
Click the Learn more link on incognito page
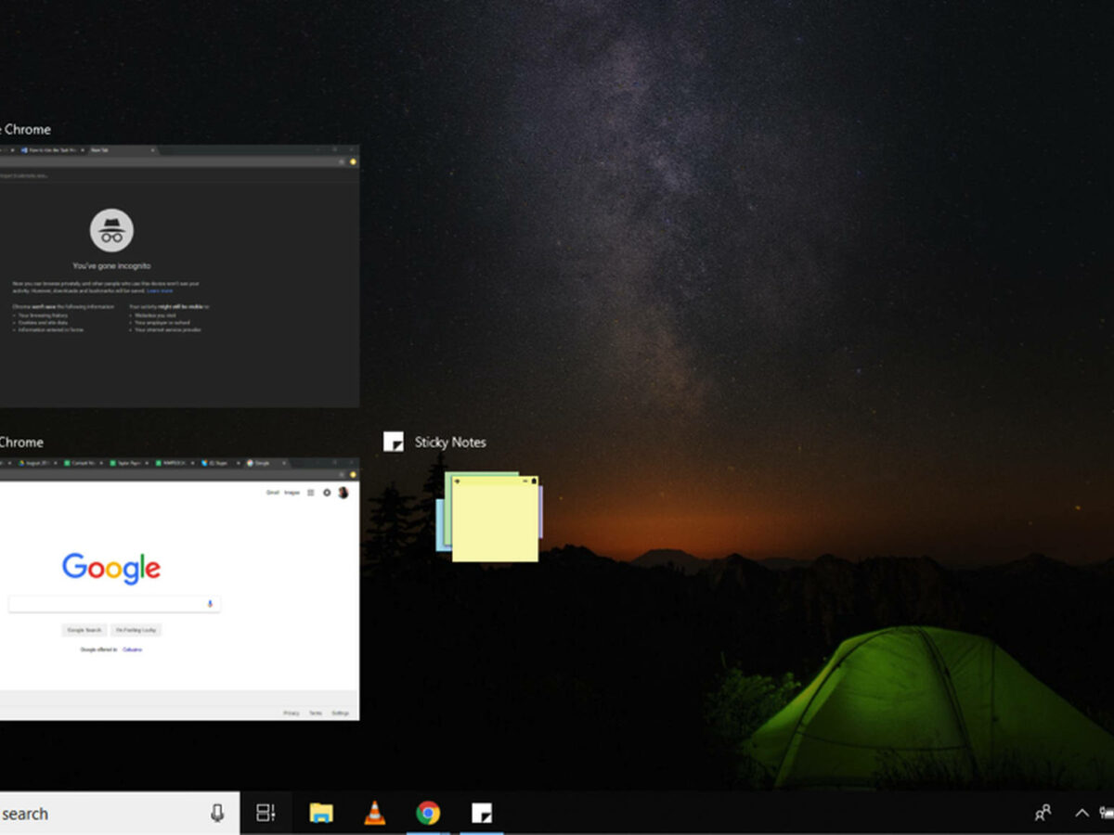pyautogui.click(x=160, y=291)
